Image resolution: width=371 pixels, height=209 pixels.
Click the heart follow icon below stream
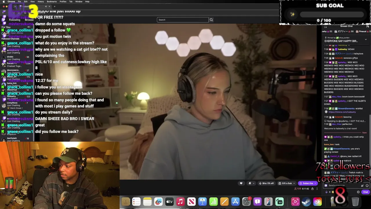(x=241, y=183)
